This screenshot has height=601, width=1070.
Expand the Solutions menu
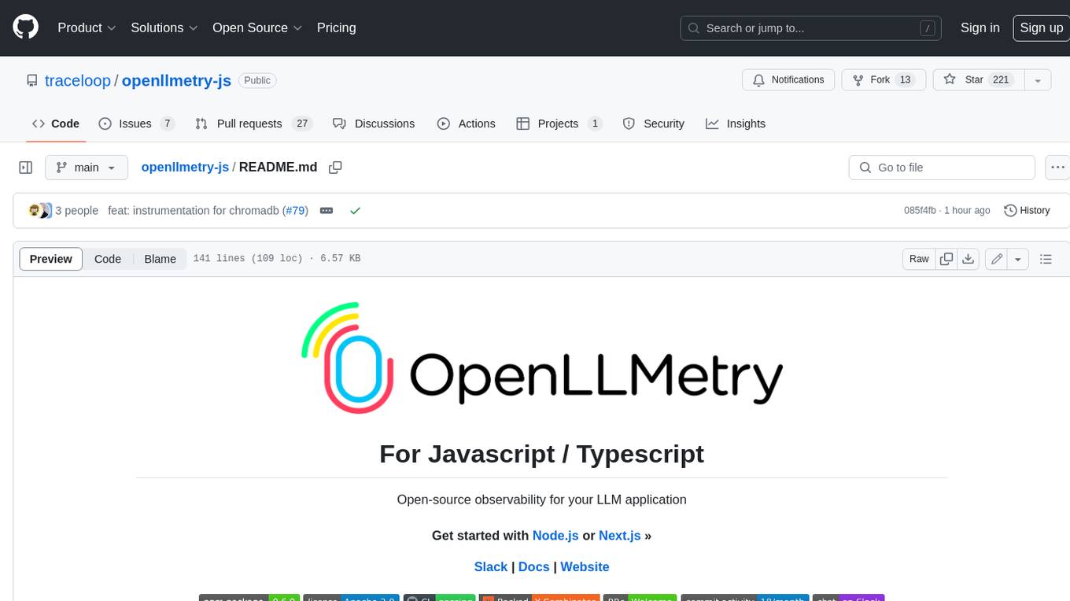pos(163,28)
